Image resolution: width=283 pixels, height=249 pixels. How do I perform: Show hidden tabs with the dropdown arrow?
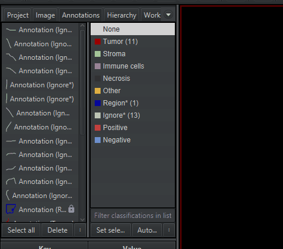pyautogui.click(x=168, y=15)
